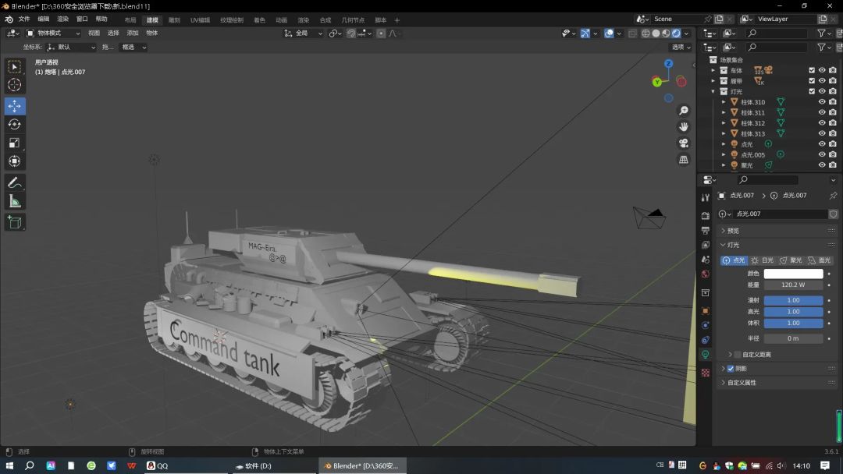Screen dimensions: 843x474
Task: Switch to wireframe viewport shading
Action: (646, 34)
